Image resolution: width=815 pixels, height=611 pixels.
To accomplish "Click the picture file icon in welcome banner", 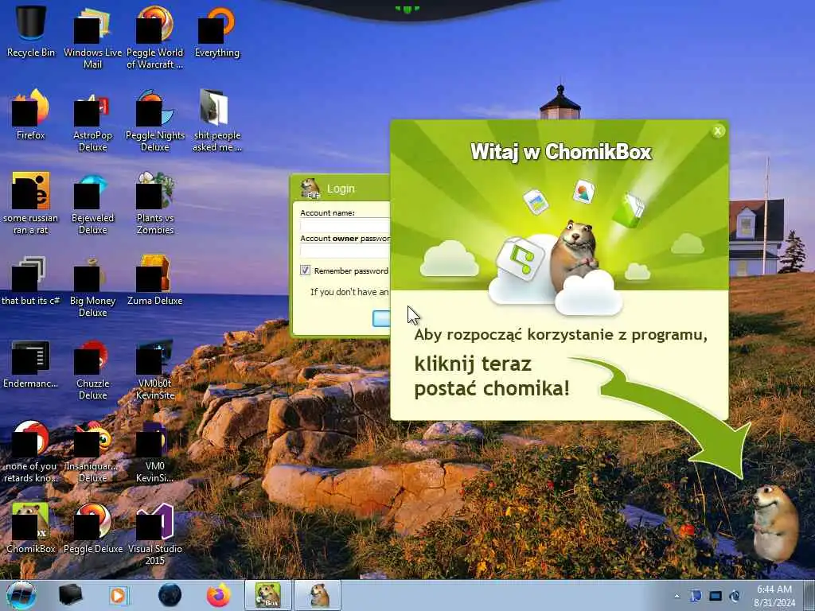I will pos(583,192).
